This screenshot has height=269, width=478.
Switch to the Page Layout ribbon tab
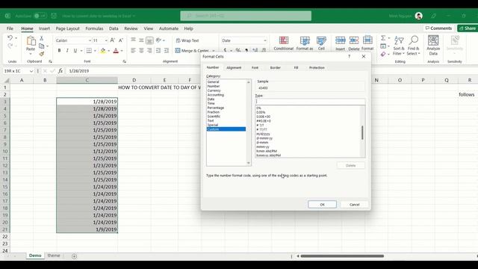pos(67,28)
